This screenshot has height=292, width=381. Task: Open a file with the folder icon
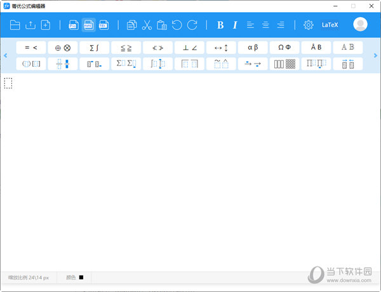pos(15,25)
